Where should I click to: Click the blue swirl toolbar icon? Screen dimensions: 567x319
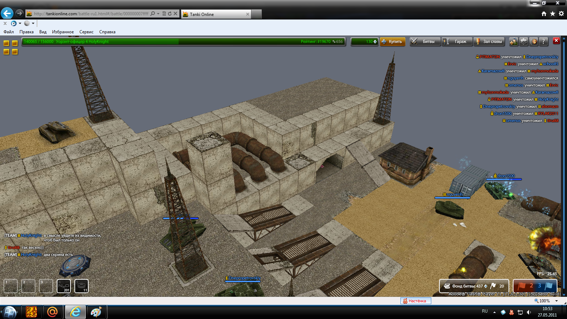click(x=14, y=23)
